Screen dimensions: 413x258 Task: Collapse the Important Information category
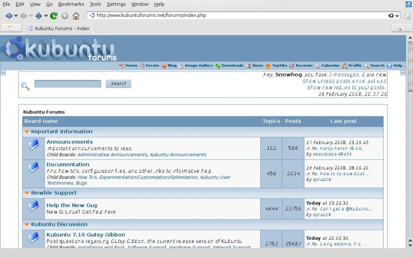tap(27, 132)
